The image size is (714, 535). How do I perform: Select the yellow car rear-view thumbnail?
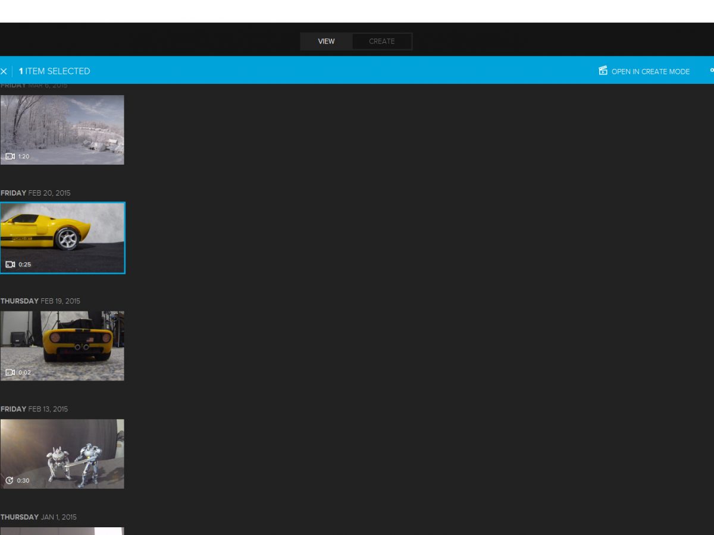pos(62,346)
